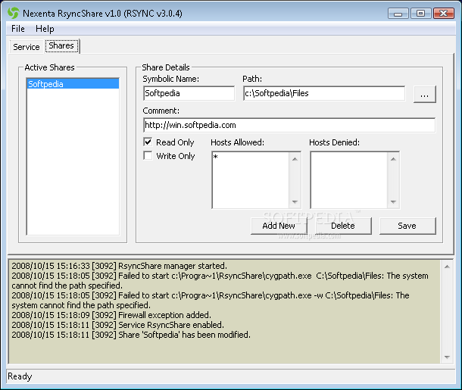Image resolution: width=462 pixels, height=390 pixels.
Task: Click log line 'RsyncShare manager started.'
Action: coord(120,266)
